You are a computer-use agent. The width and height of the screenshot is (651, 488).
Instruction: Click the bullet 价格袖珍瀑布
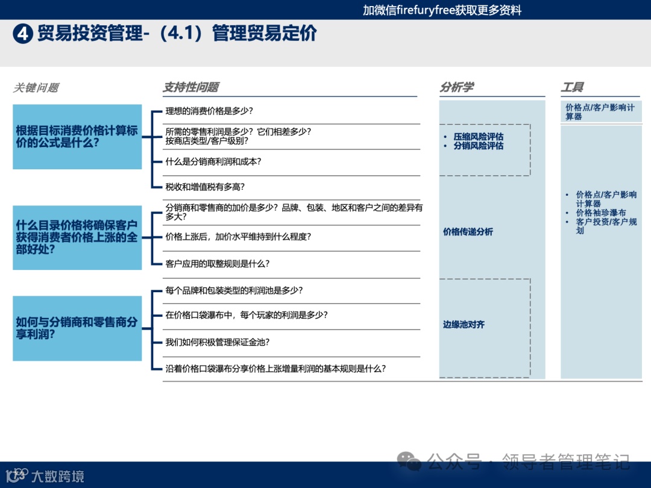[601, 213]
